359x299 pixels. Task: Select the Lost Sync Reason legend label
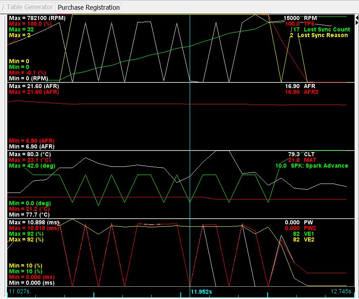click(323, 35)
